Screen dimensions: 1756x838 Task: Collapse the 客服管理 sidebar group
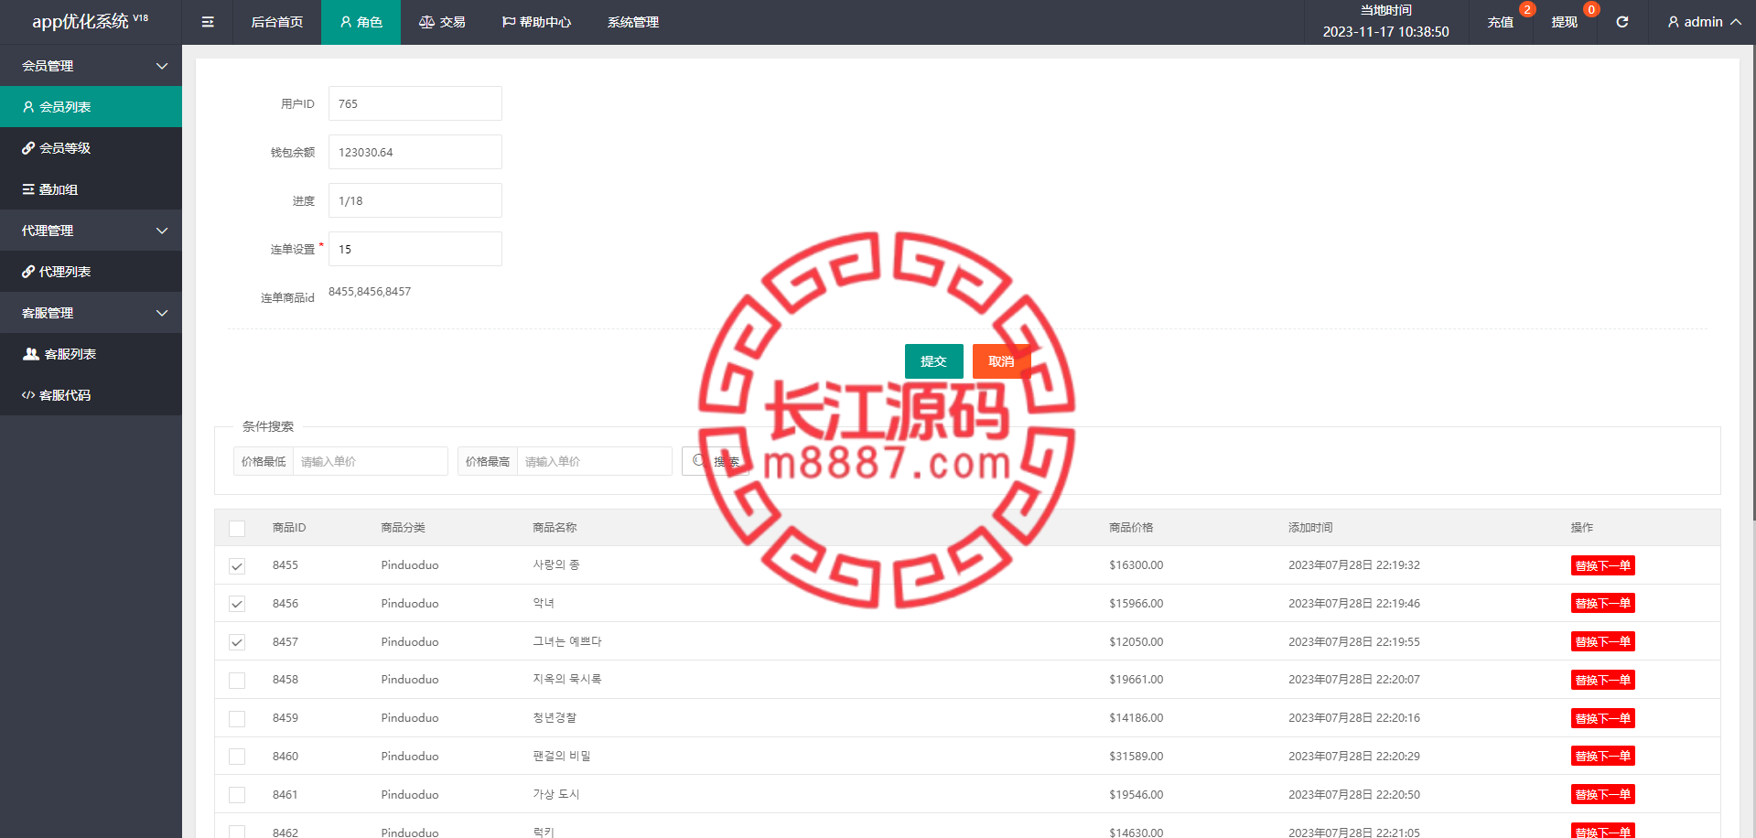point(91,313)
